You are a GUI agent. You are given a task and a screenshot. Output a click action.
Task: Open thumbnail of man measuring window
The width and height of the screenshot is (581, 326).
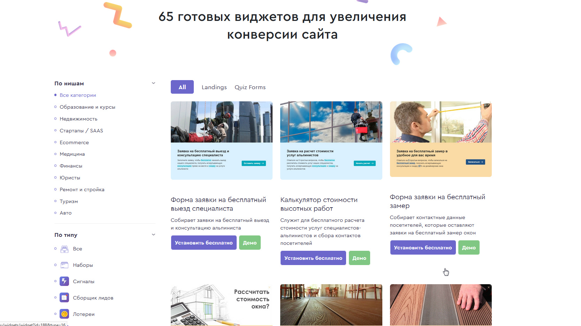coord(441,139)
